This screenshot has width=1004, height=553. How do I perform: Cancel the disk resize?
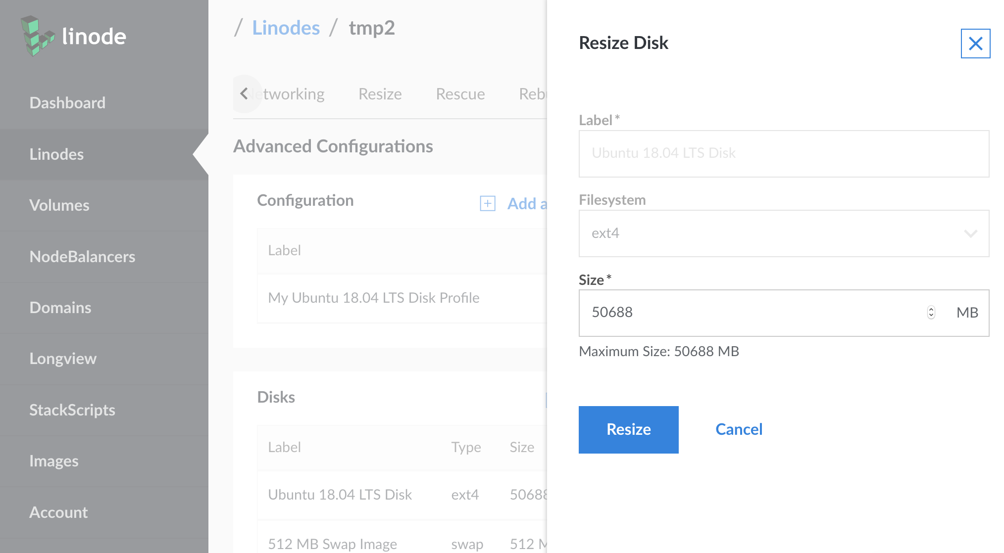coord(739,429)
